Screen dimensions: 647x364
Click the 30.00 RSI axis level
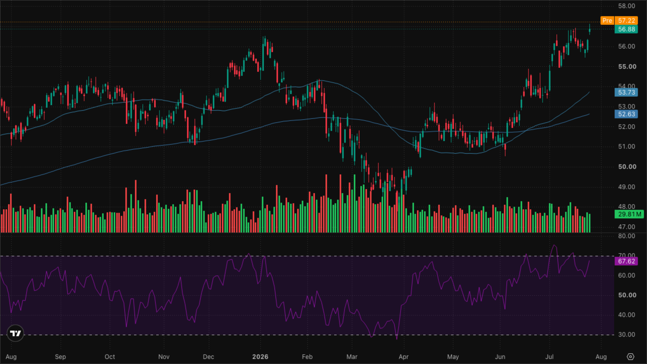point(627,335)
